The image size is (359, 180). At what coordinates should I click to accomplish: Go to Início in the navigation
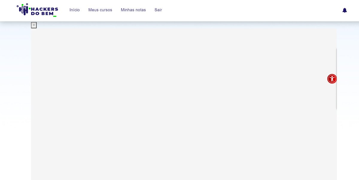point(74,10)
